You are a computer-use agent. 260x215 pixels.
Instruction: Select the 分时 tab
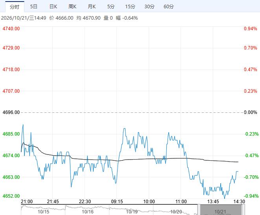(15, 7)
